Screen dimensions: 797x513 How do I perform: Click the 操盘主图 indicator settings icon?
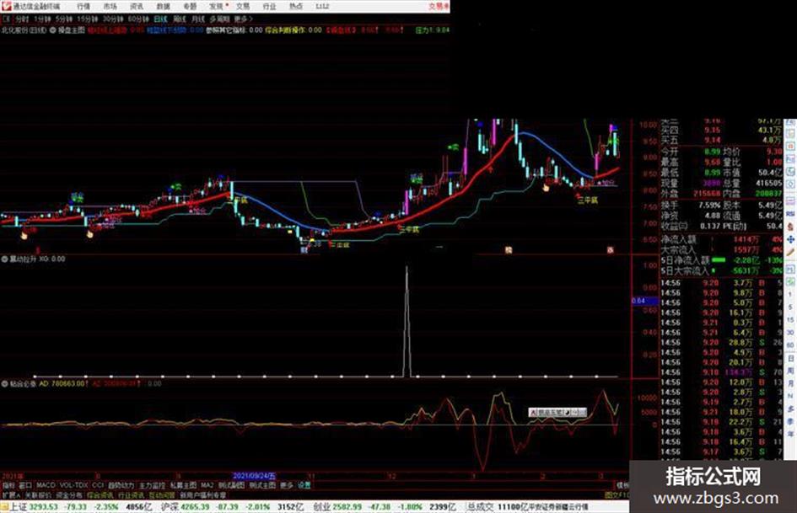click(52, 30)
